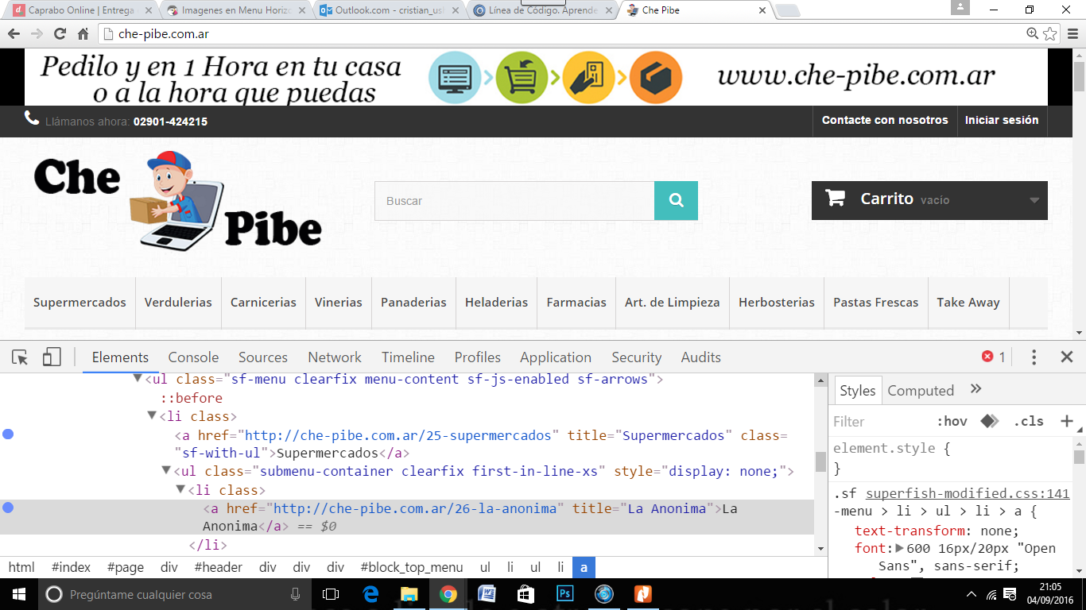Click the che-pibe.com.ar address bar
Image resolution: width=1086 pixels, height=610 pixels.
click(560, 34)
